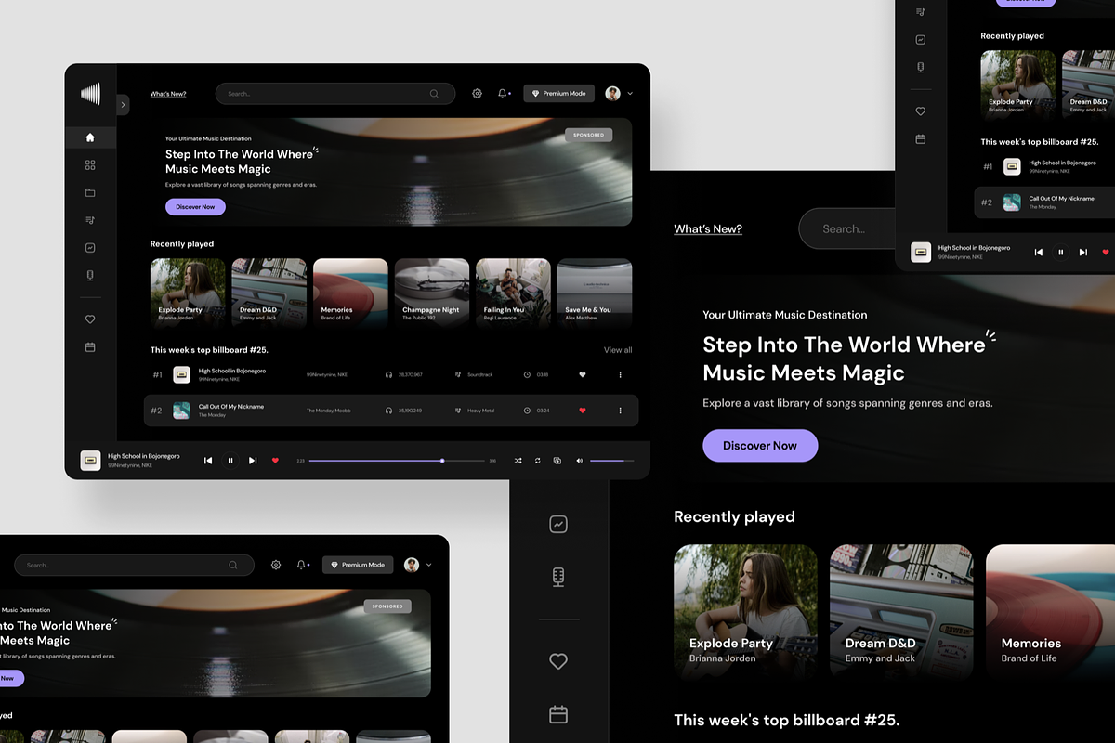
Task: Seek using the main player progress slider
Action: point(397,461)
